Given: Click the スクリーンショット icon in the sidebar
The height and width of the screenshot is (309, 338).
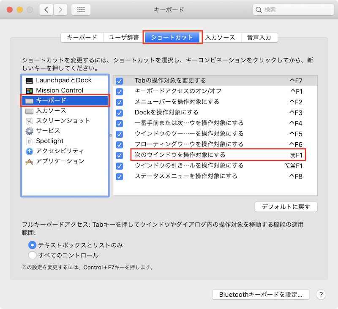Looking at the screenshot, I should point(29,121).
